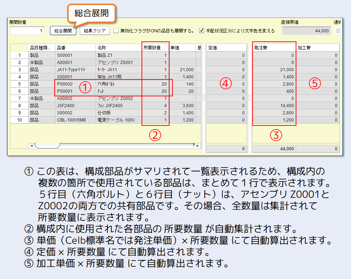Image resolution: width=351 pixels, height=279 pixels.
Task: Click the 定価 column header
Action: [226, 48]
